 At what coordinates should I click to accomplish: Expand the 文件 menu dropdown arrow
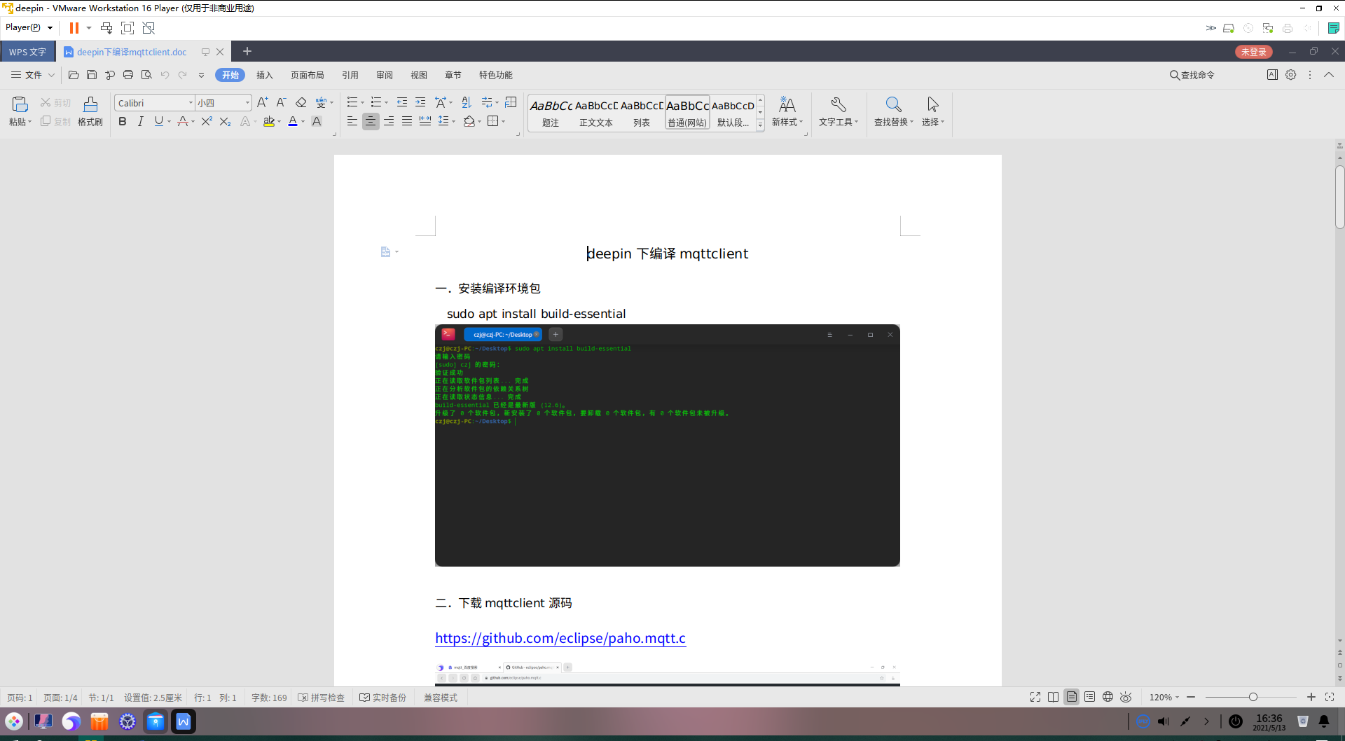coord(51,75)
